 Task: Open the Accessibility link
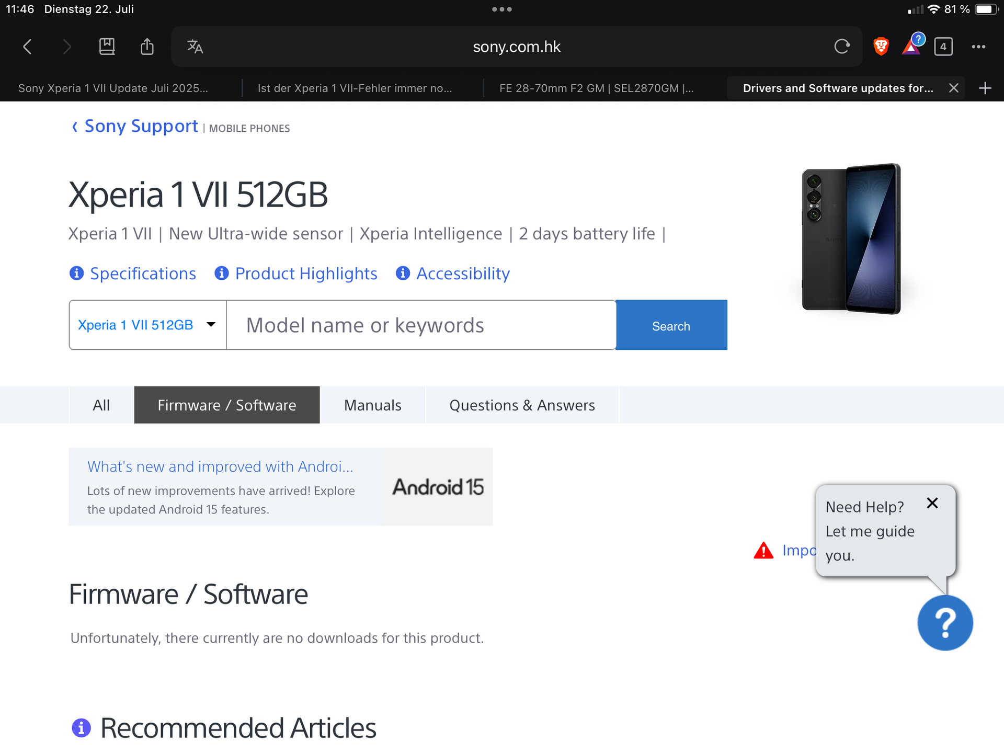(463, 273)
